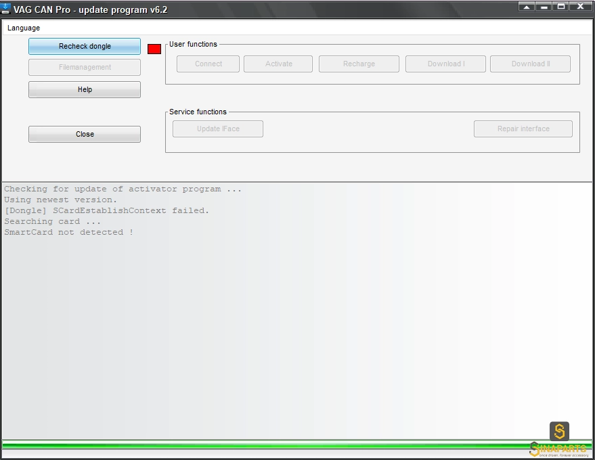Click the green progress bar
The height and width of the screenshot is (460, 595).
(x=296, y=445)
